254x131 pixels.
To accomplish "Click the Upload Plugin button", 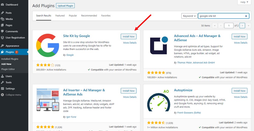I will click(65, 6).
